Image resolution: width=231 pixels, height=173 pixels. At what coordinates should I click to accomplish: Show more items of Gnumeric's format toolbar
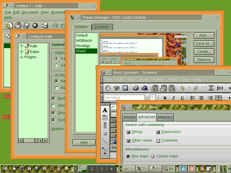(230, 98)
